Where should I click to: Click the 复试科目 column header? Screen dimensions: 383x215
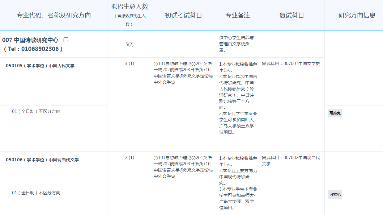pyautogui.click(x=292, y=15)
